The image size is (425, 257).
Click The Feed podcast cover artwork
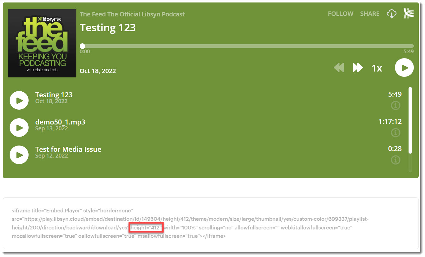(42, 43)
